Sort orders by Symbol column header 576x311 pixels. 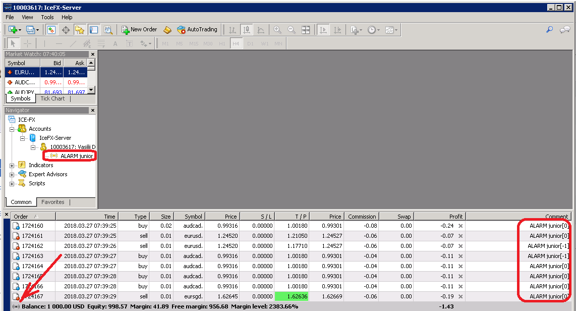pos(189,217)
